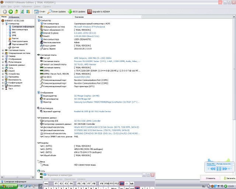Image resolution: width=236 pixels, height=189 pixels.
Task: Go back with the grey left arrow
Action: point(5,11)
